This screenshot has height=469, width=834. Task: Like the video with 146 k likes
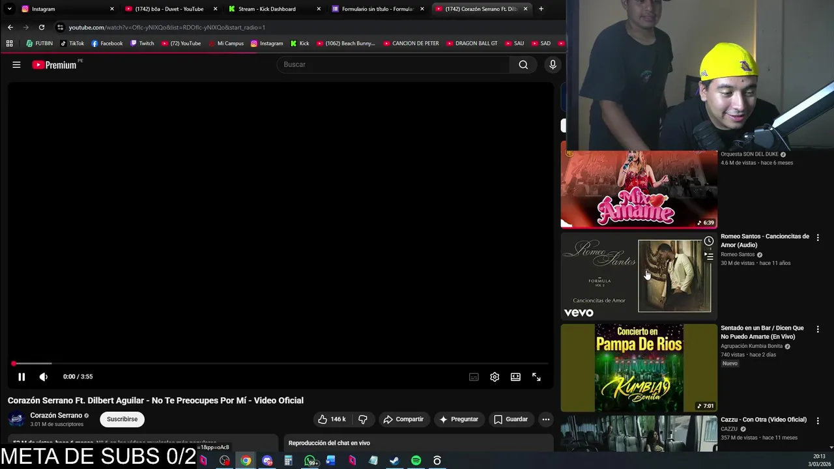click(332, 419)
